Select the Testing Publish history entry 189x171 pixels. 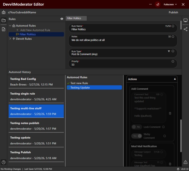[x=36, y=155]
